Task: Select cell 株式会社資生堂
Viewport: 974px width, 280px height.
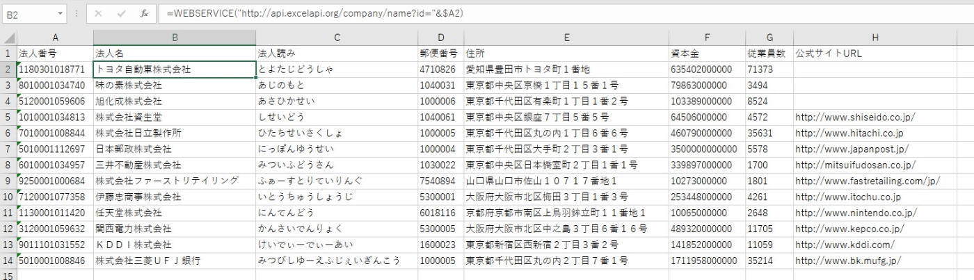Action: click(x=175, y=117)
